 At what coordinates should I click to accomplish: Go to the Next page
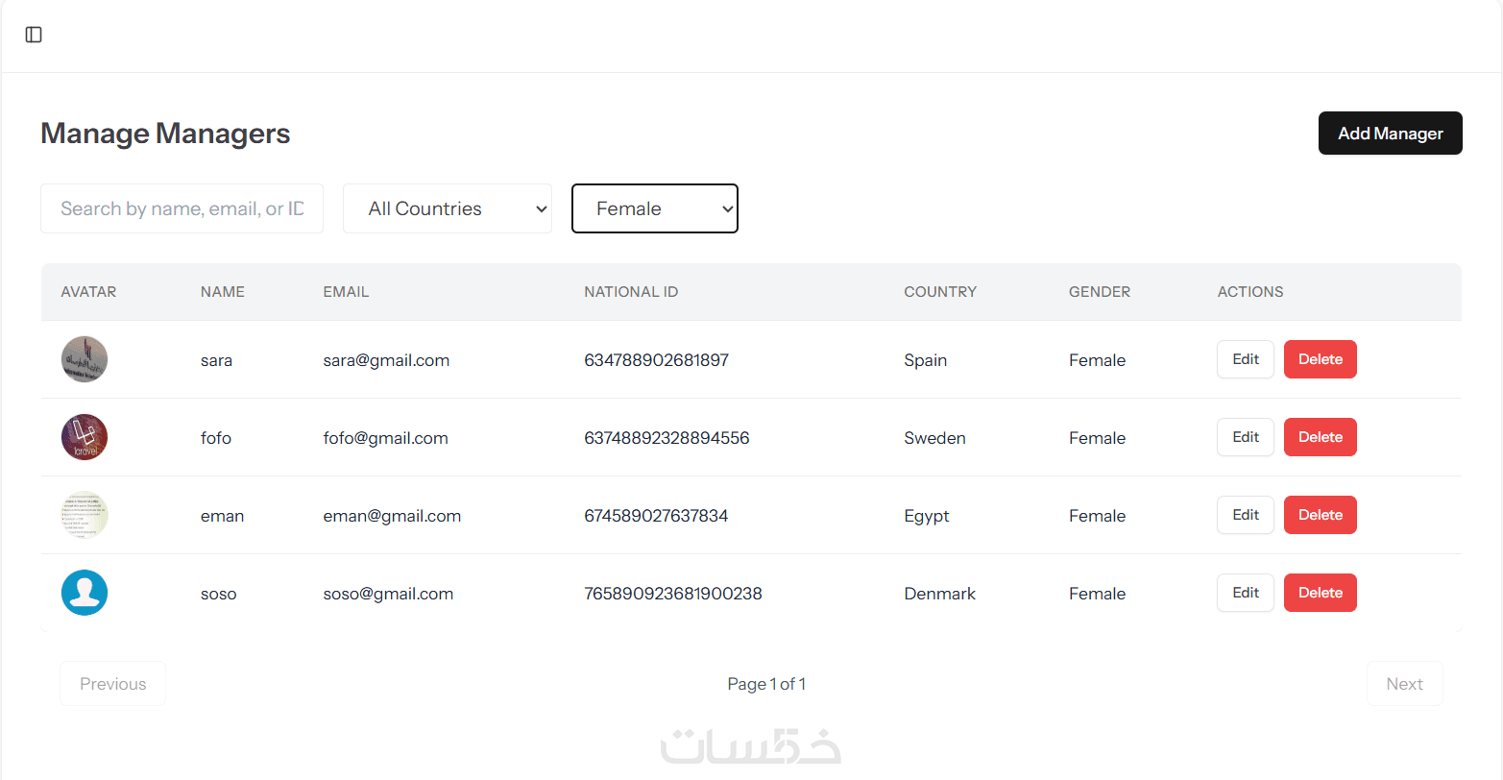click(x=1404, y=684)
